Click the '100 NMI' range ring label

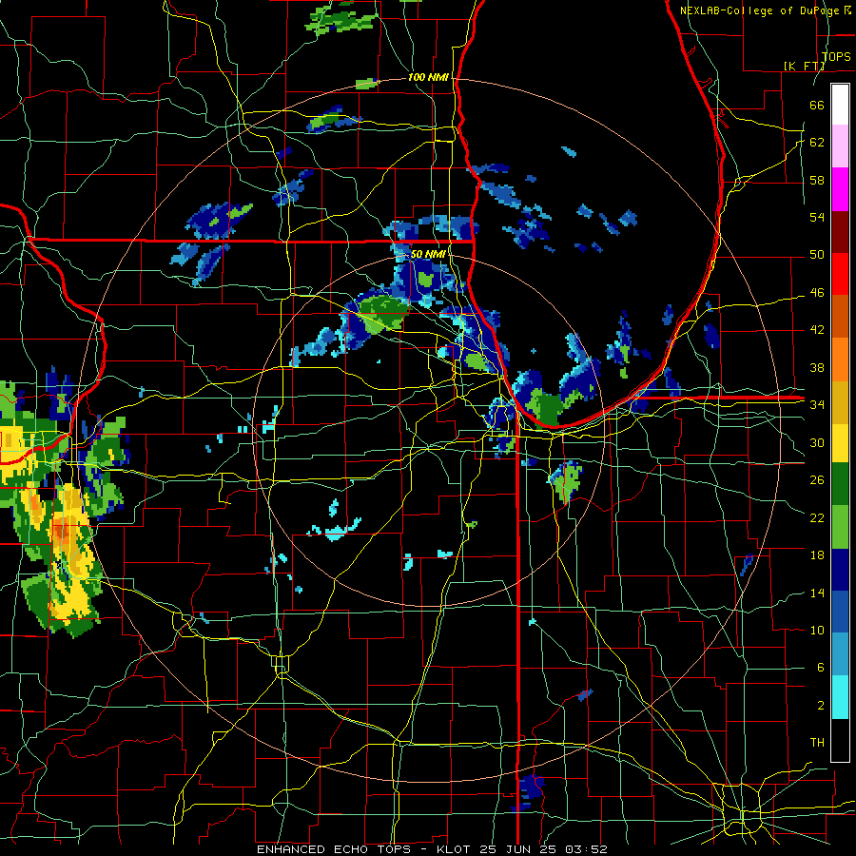[x=428, y=78]
